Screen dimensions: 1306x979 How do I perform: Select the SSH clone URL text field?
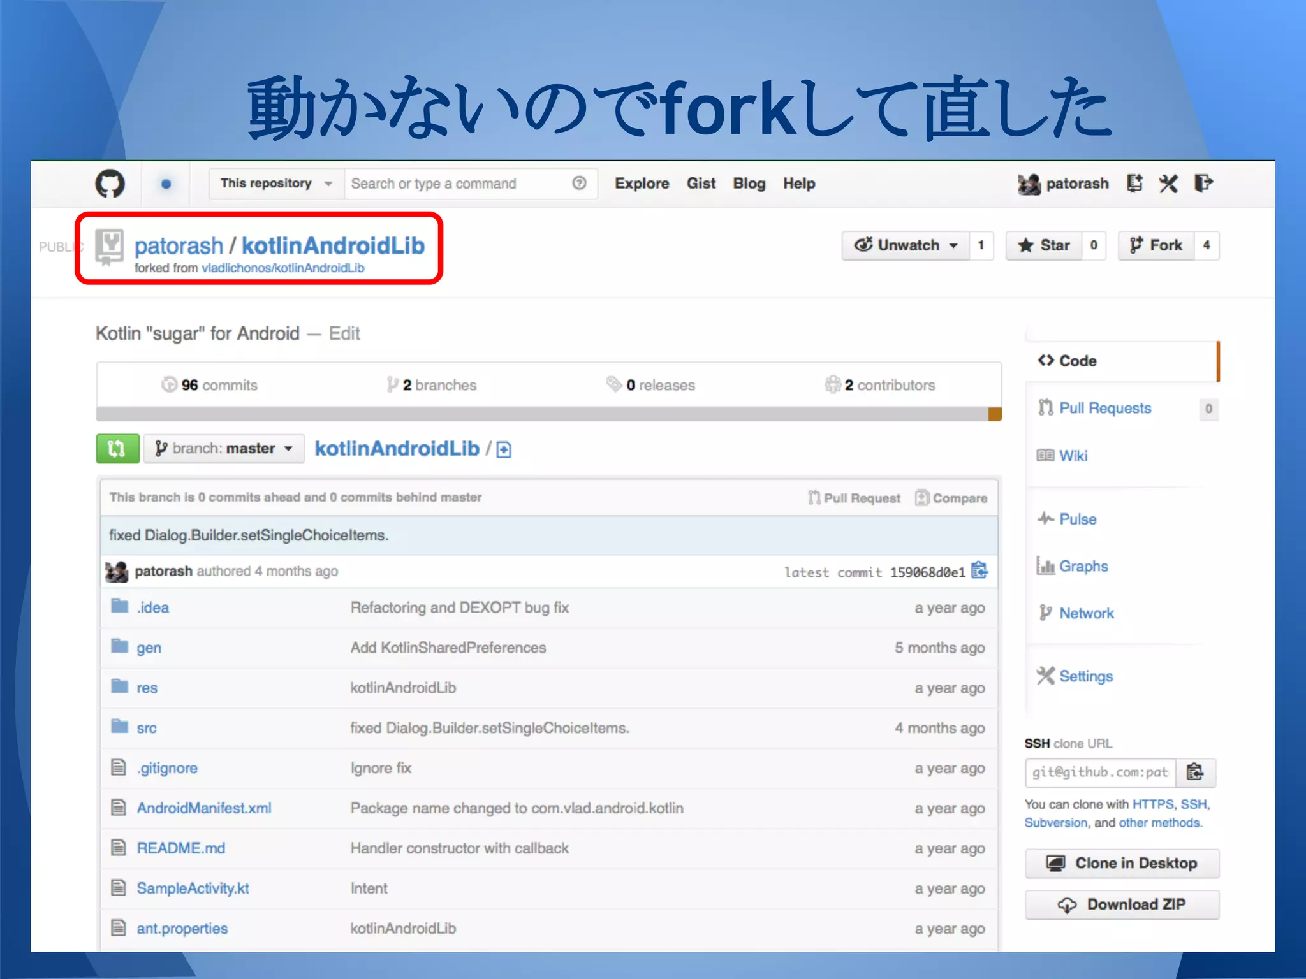(1101, 772)
